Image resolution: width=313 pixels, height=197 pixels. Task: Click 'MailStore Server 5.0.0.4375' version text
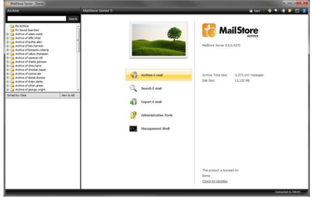click(x=221, y=45)
